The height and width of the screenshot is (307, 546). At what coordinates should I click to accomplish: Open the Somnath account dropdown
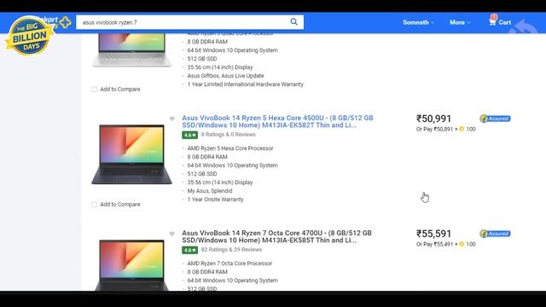click(418, 22)
